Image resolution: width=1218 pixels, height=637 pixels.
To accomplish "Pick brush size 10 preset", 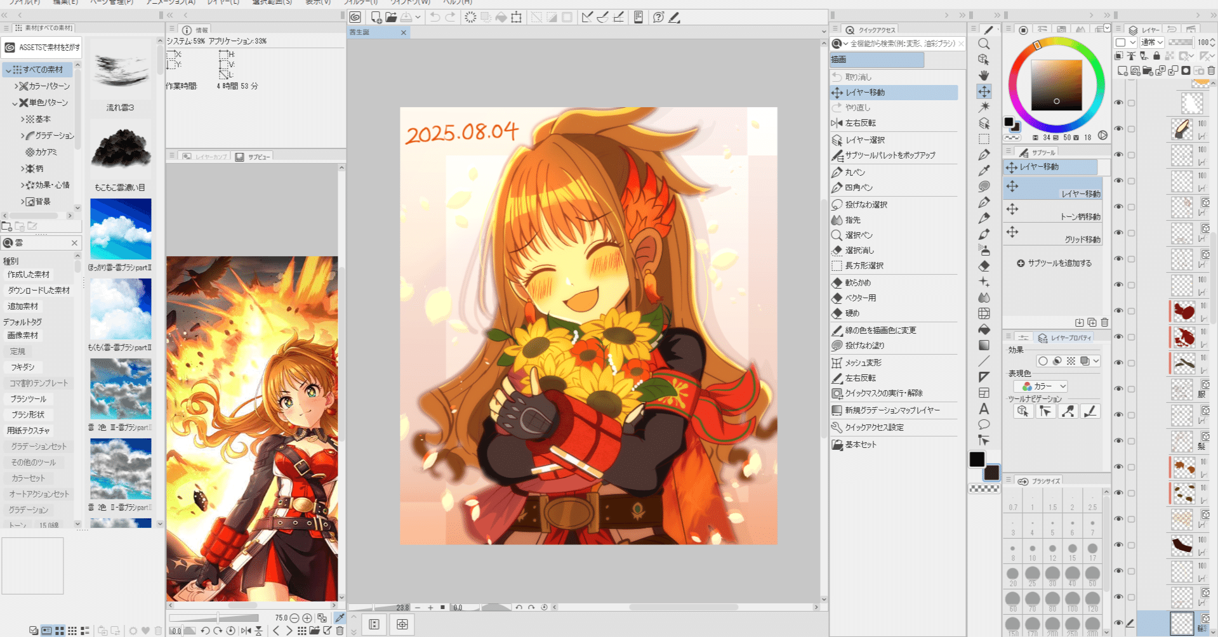I will (x=1033, y=552).
